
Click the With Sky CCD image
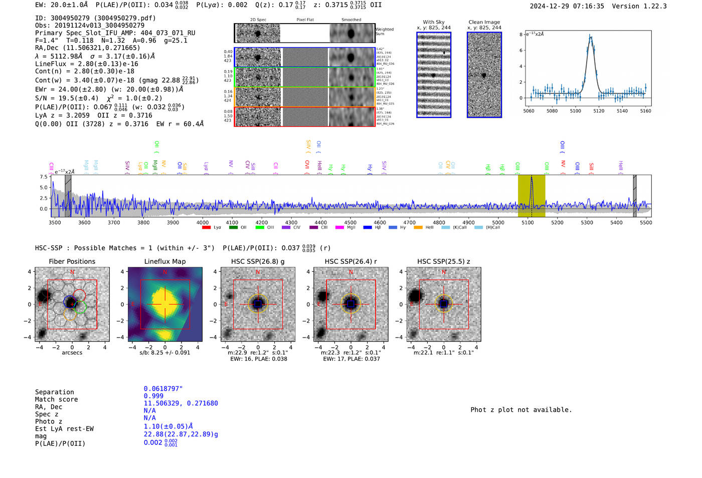click(434, 75)
